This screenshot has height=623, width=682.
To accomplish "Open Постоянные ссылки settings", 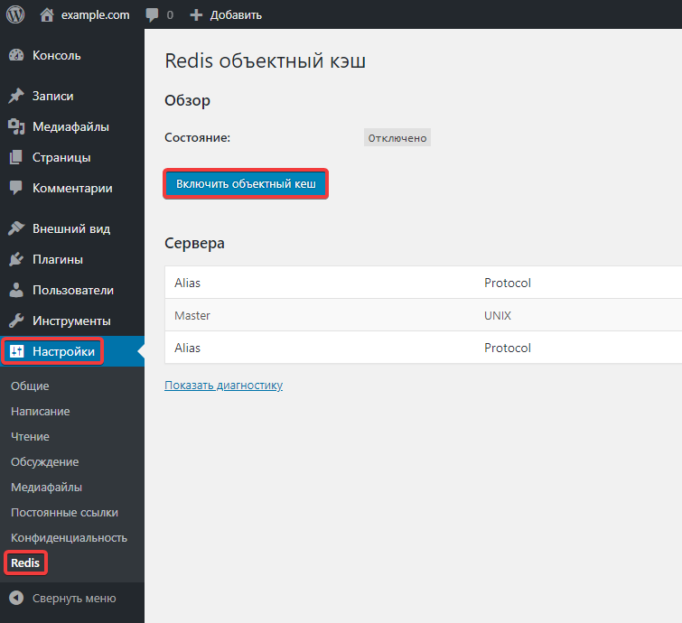I will (x=64, y=512).
